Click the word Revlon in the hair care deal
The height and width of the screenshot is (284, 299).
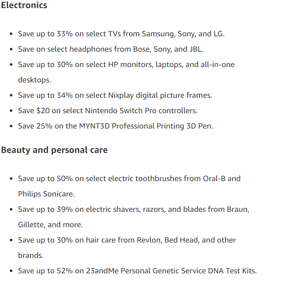[149, 240]
